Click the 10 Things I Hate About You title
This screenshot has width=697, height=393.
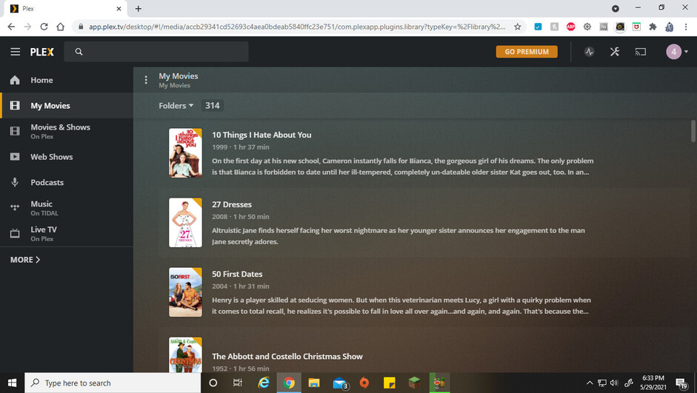261,135
